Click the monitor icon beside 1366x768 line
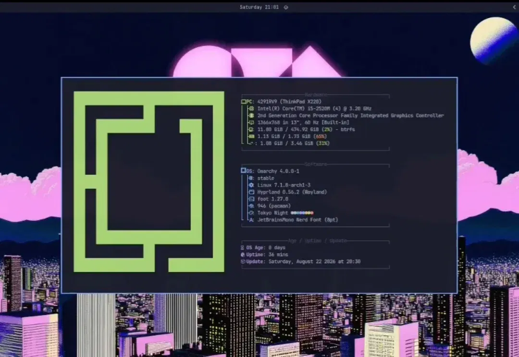This screenshot has width=519, height=357. pyautogui.click(x=251, y=122)
